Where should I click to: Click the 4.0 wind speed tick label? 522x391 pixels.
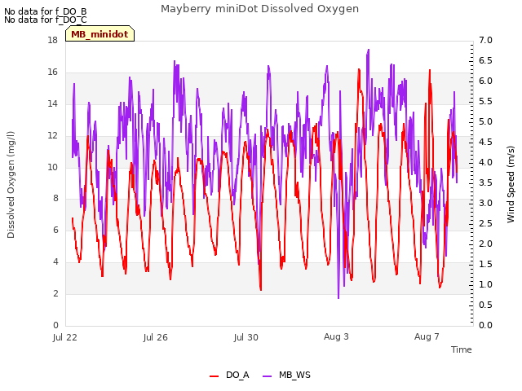485,162
